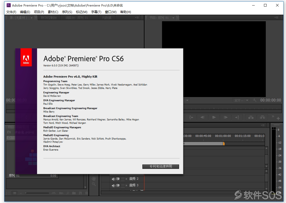Open the 全分 playback resolution dropdown

click(241, 100)
